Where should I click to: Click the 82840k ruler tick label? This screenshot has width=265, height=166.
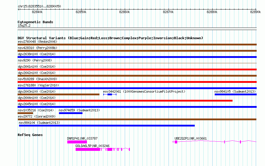pos(37,12)
